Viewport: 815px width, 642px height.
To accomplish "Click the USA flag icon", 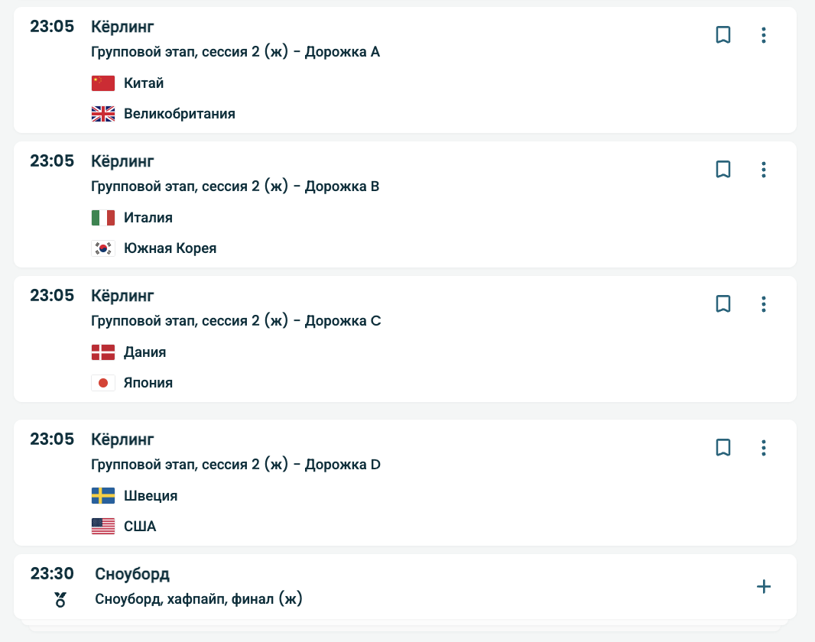I will [x=102, y=527].
